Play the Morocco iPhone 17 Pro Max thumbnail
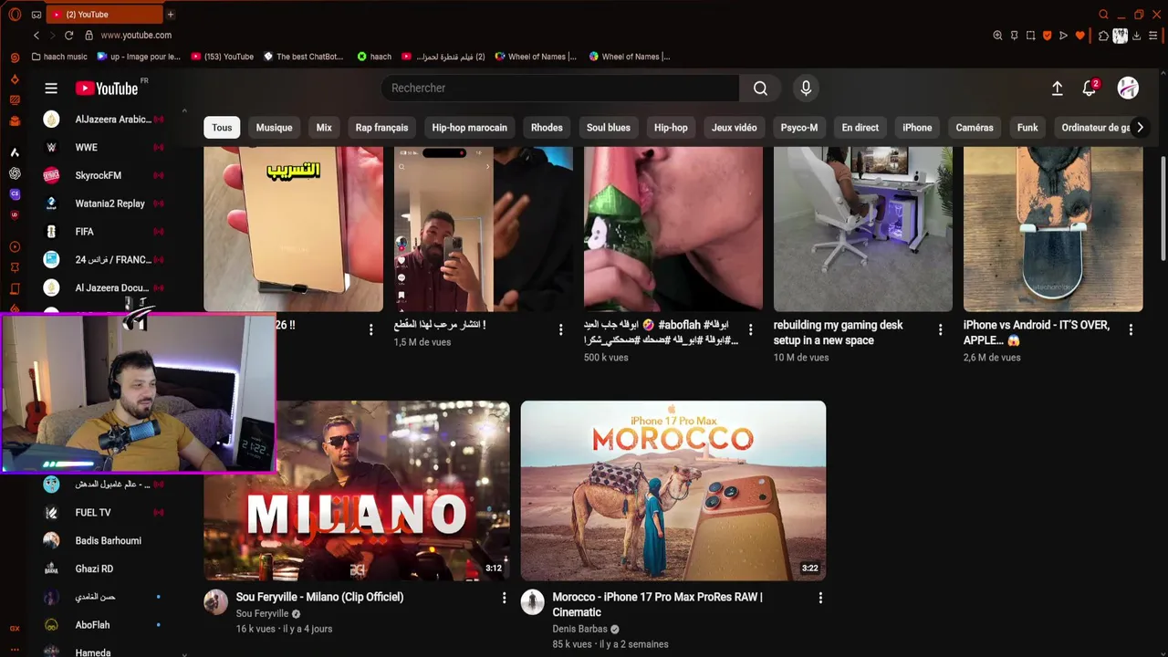The image size is (1168, 657). pyautogui.click(x=673, y=491)
